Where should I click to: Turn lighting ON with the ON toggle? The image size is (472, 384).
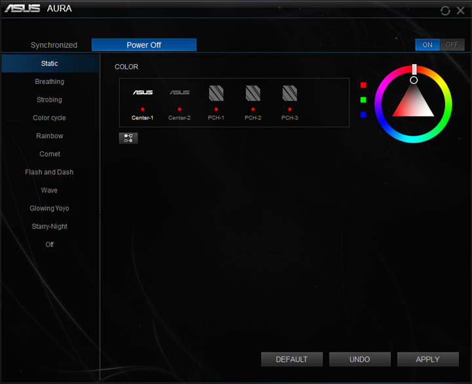[x=427, y=45]
